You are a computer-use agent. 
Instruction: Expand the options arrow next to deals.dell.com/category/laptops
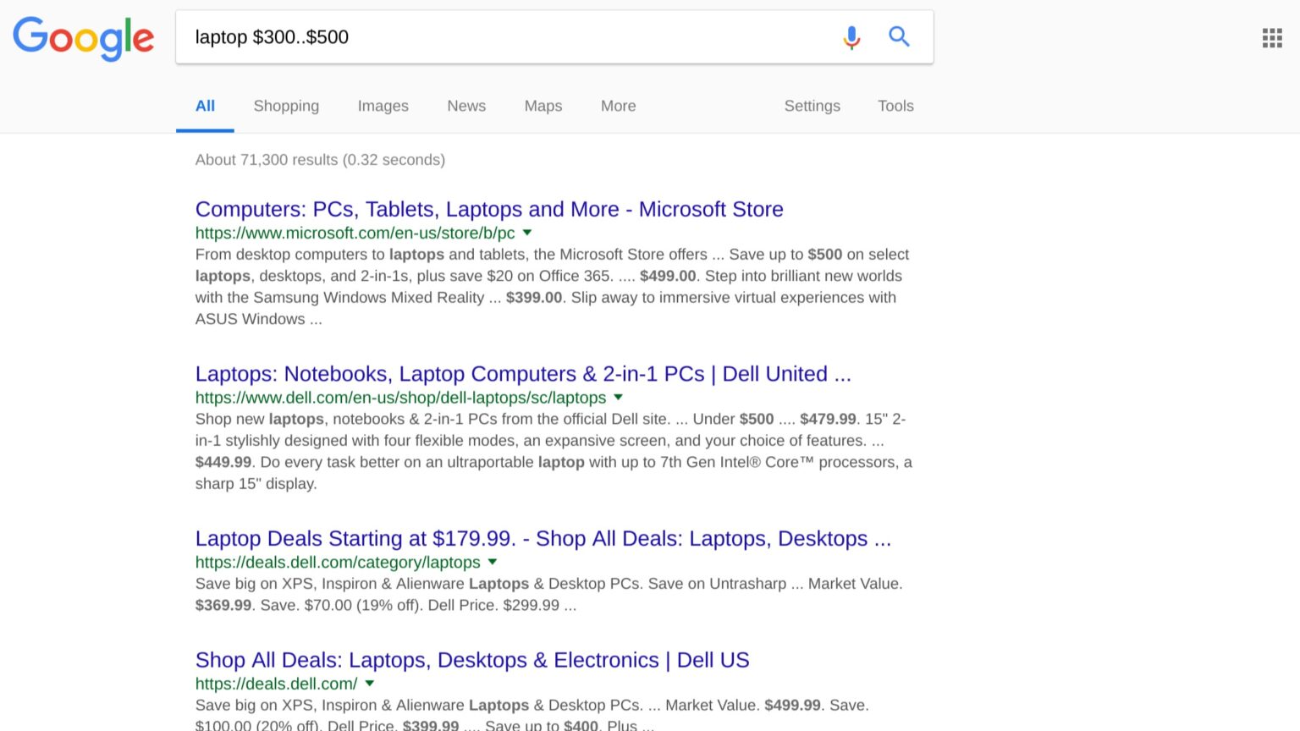coord(492,562)
